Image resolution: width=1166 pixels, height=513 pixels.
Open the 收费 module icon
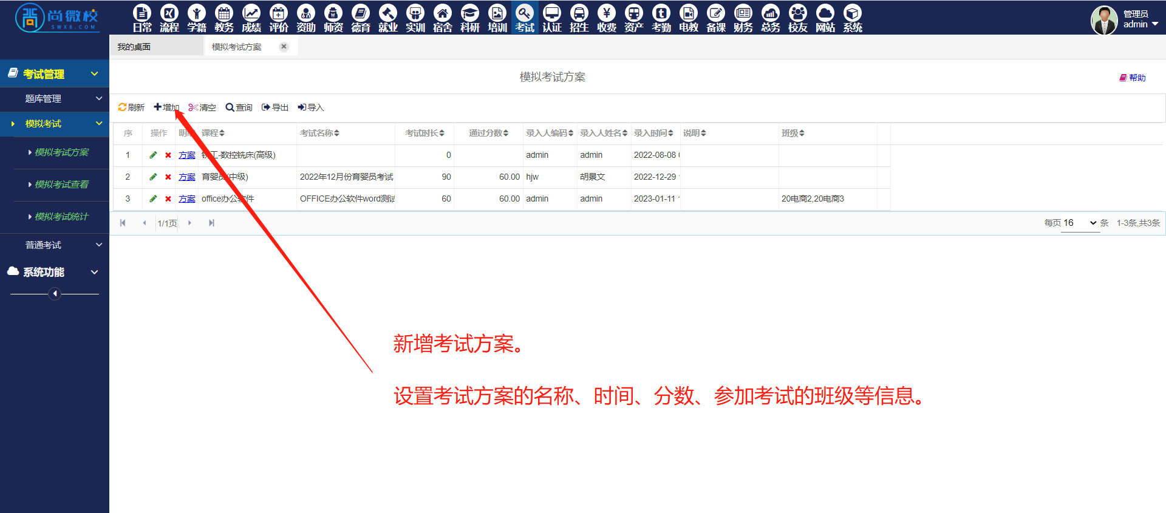coord(607,18)
